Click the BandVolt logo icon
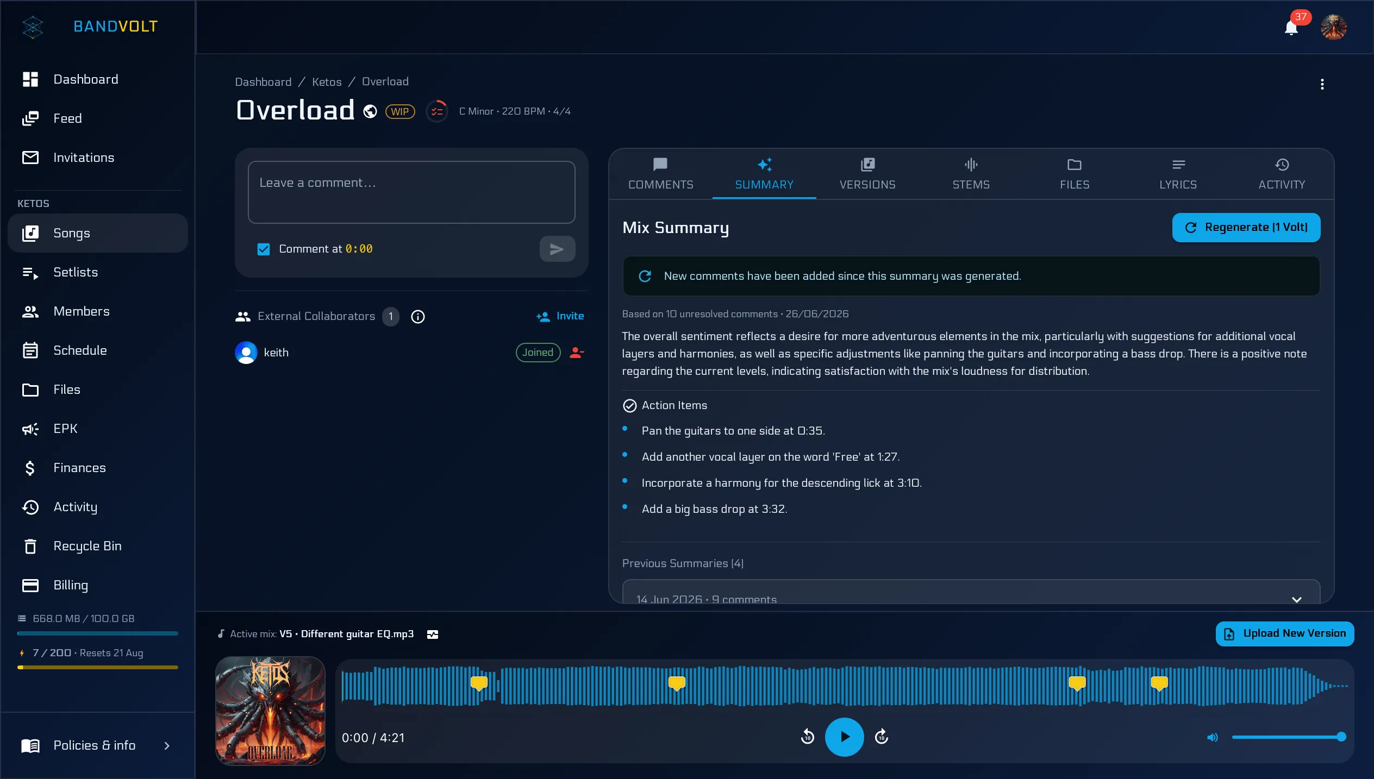The height and width of the screenshot is (779, 1374). pyautogui.click(x=33, y=27)
